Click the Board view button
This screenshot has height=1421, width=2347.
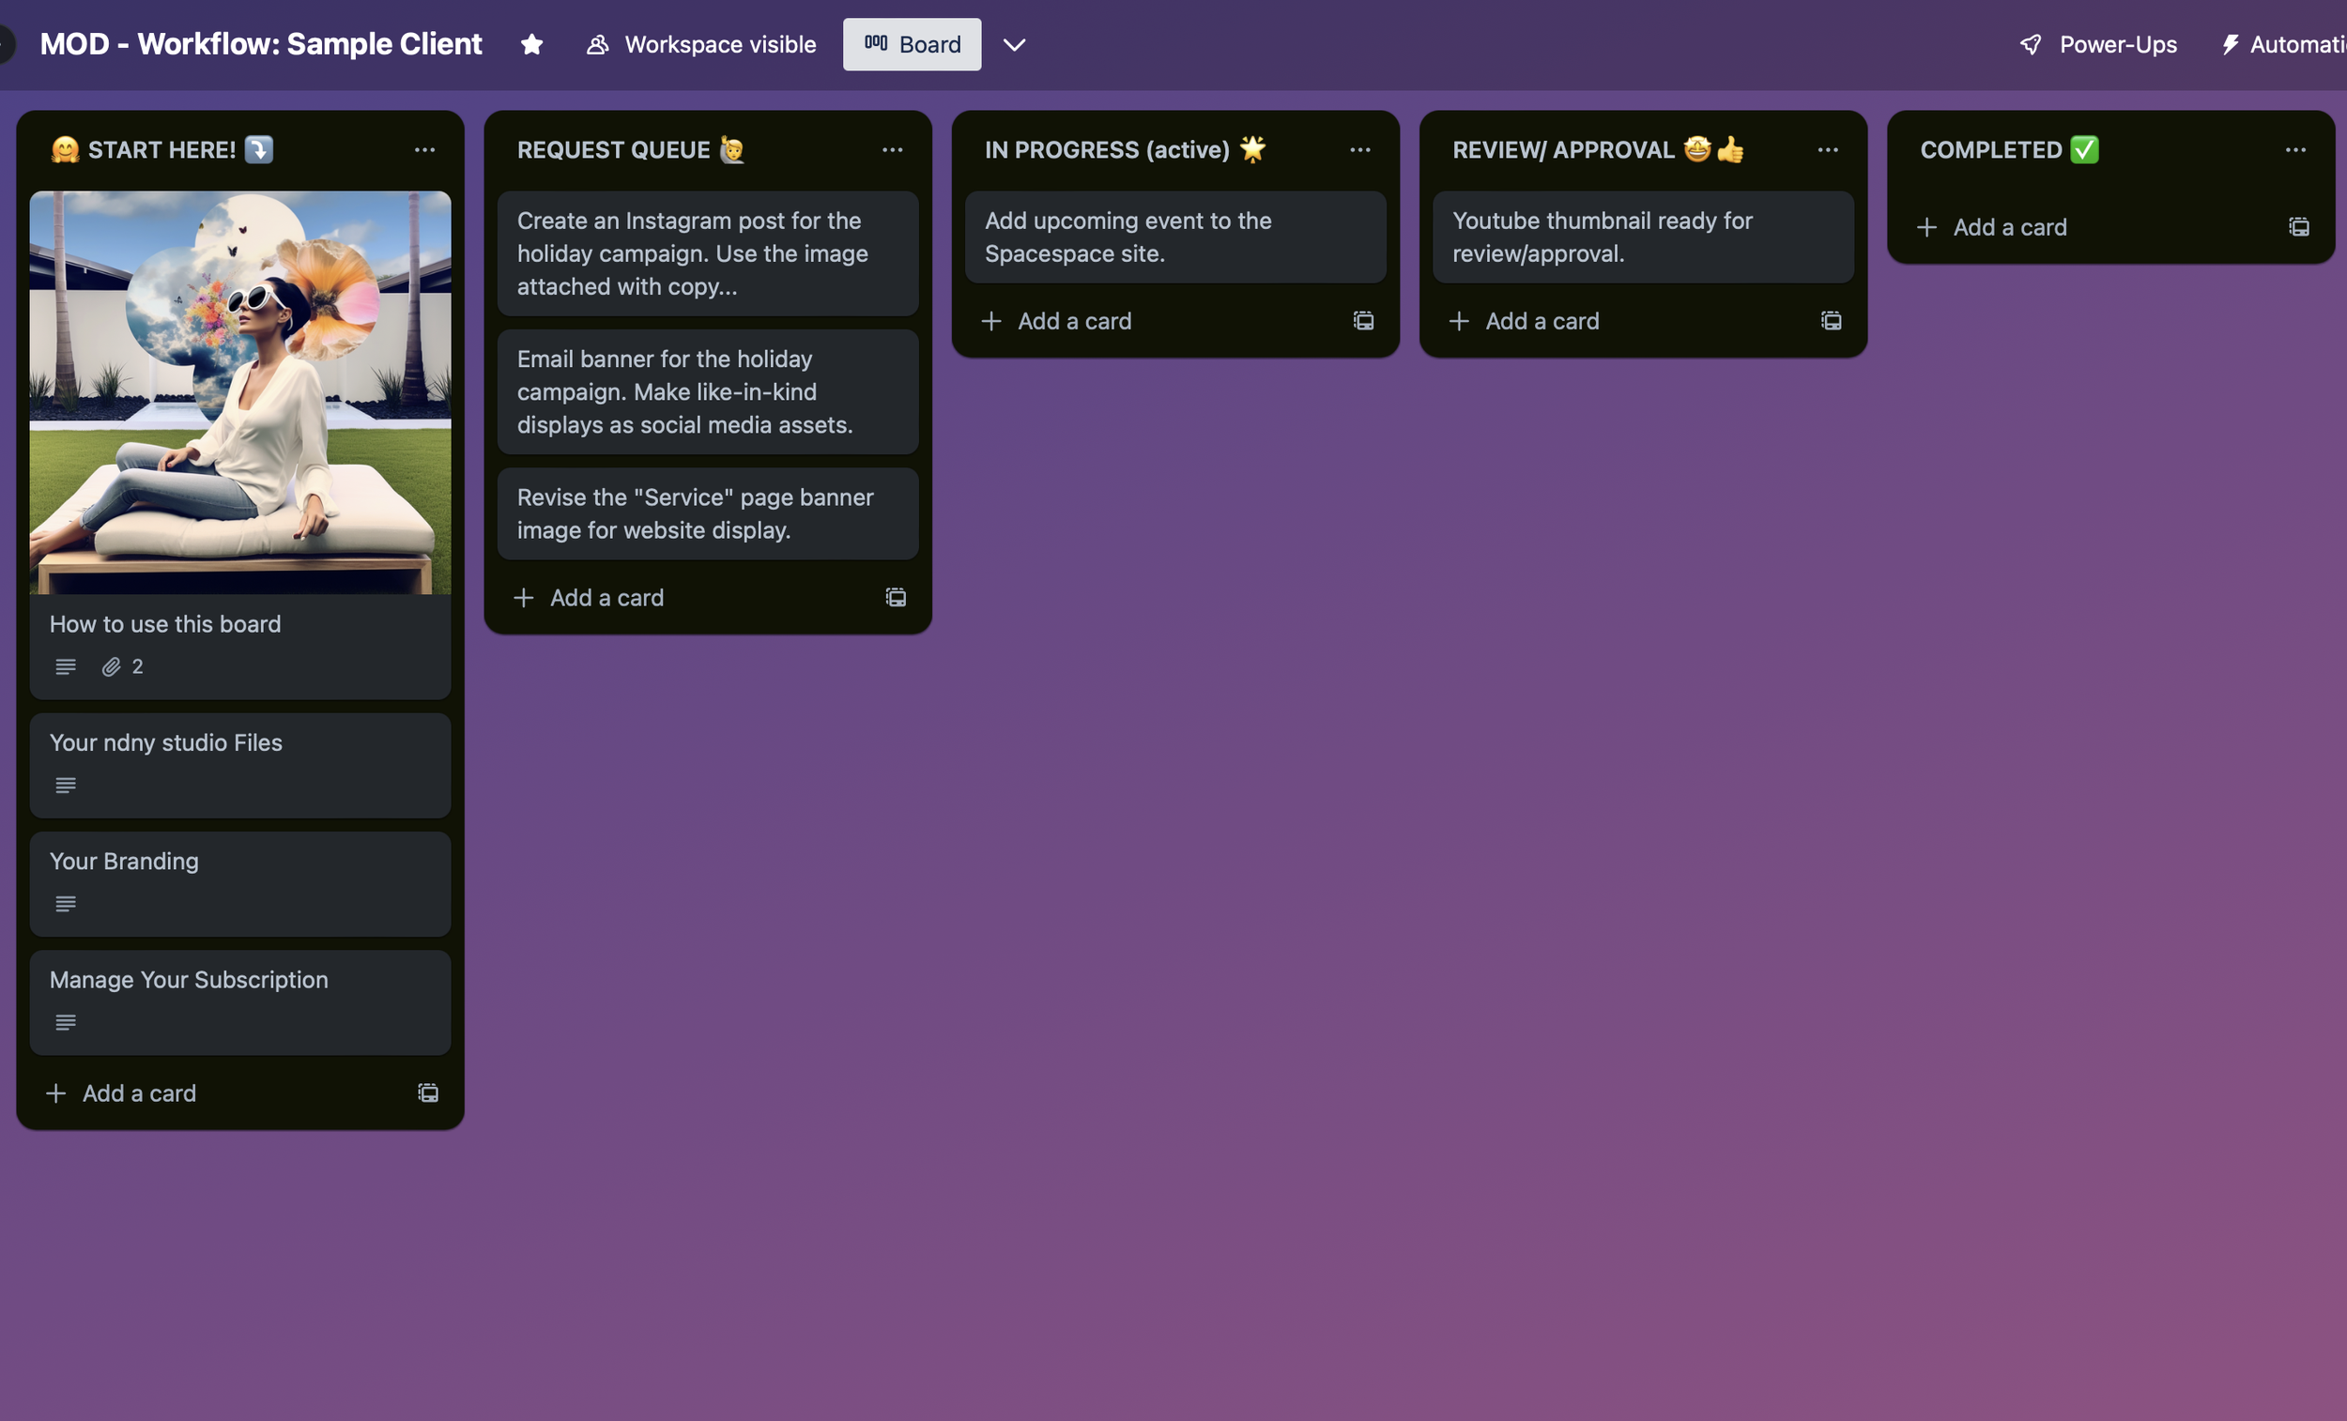[x=912, y=45]
